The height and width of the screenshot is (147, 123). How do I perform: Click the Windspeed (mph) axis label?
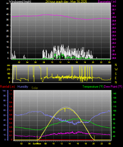pyautogui.click(x=20, y=1)
